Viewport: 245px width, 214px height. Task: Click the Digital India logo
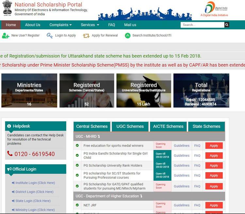coord(214,9)
